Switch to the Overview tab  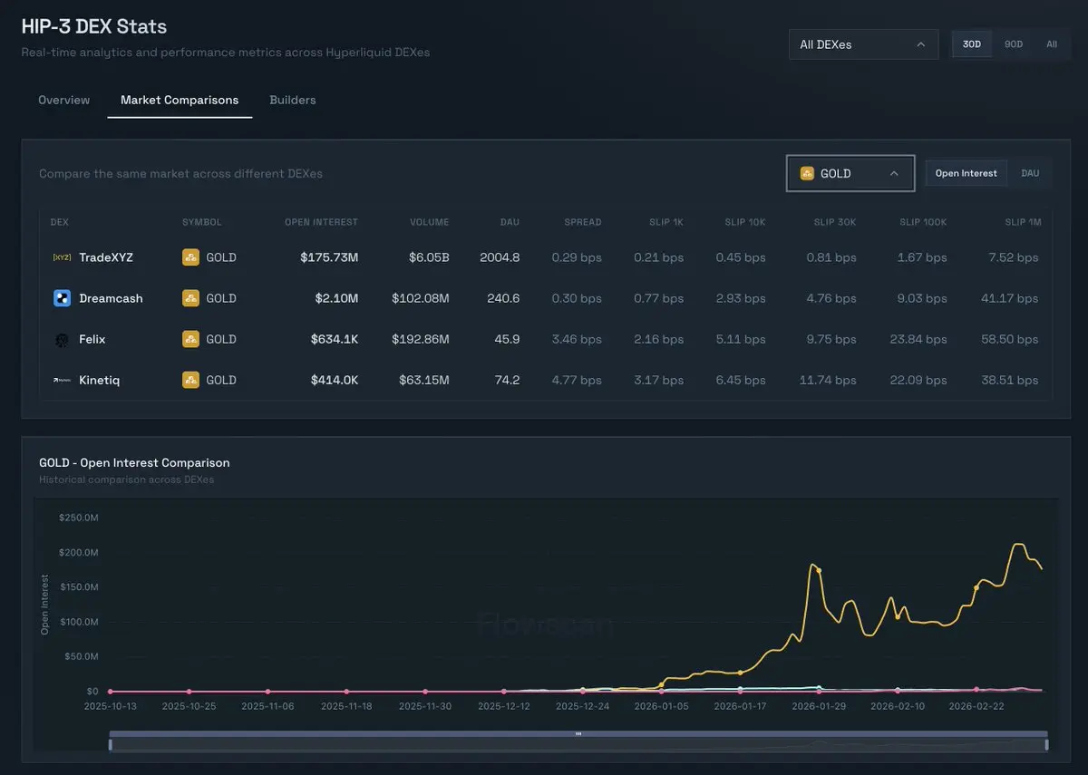click(63, 100)
